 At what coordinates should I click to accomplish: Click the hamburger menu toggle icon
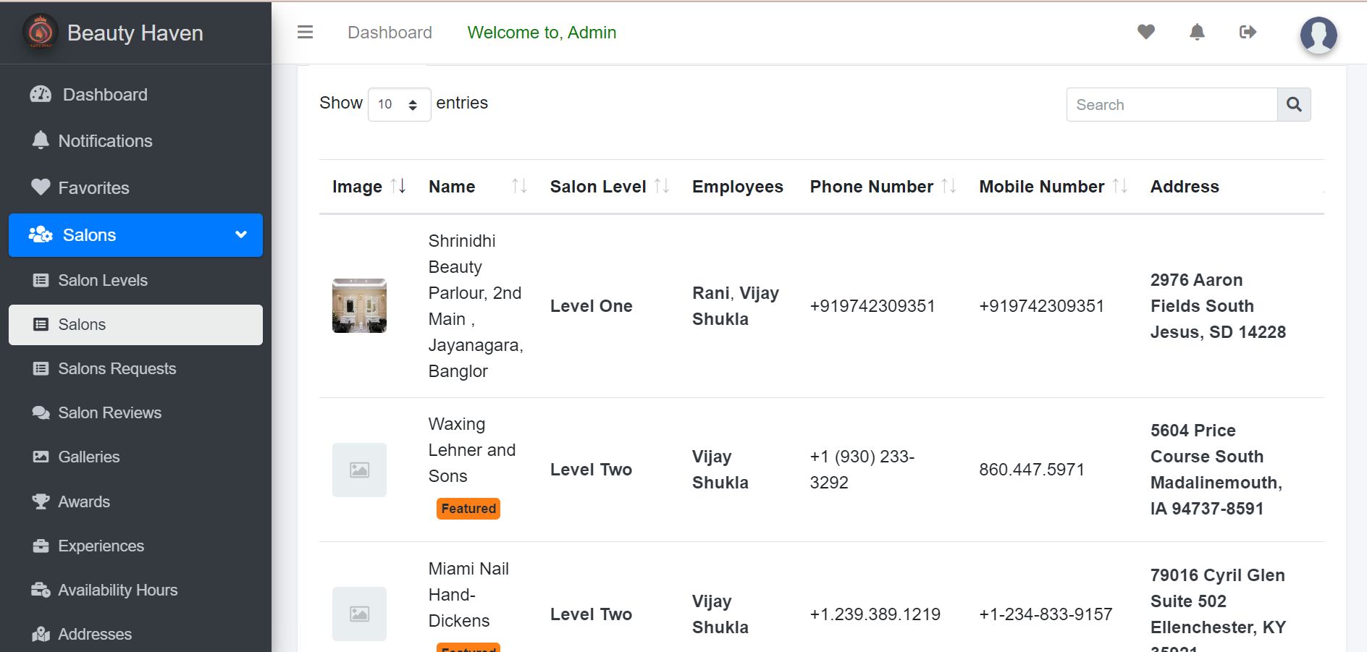coord(306,33)
